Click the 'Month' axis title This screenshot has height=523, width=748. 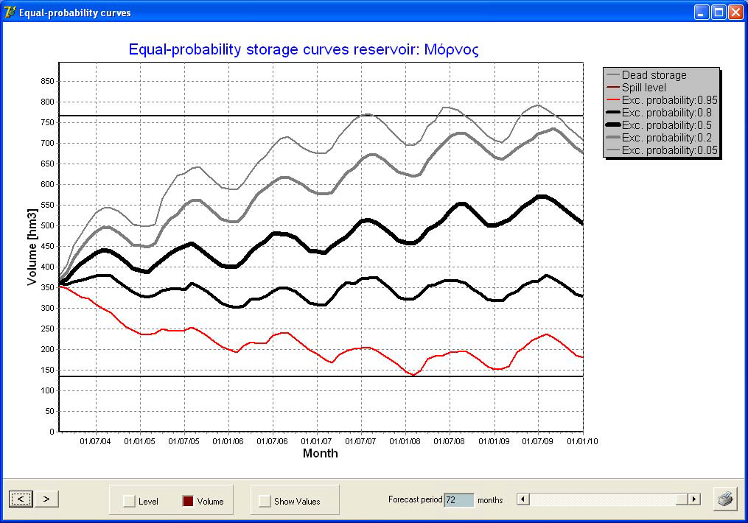320,454
